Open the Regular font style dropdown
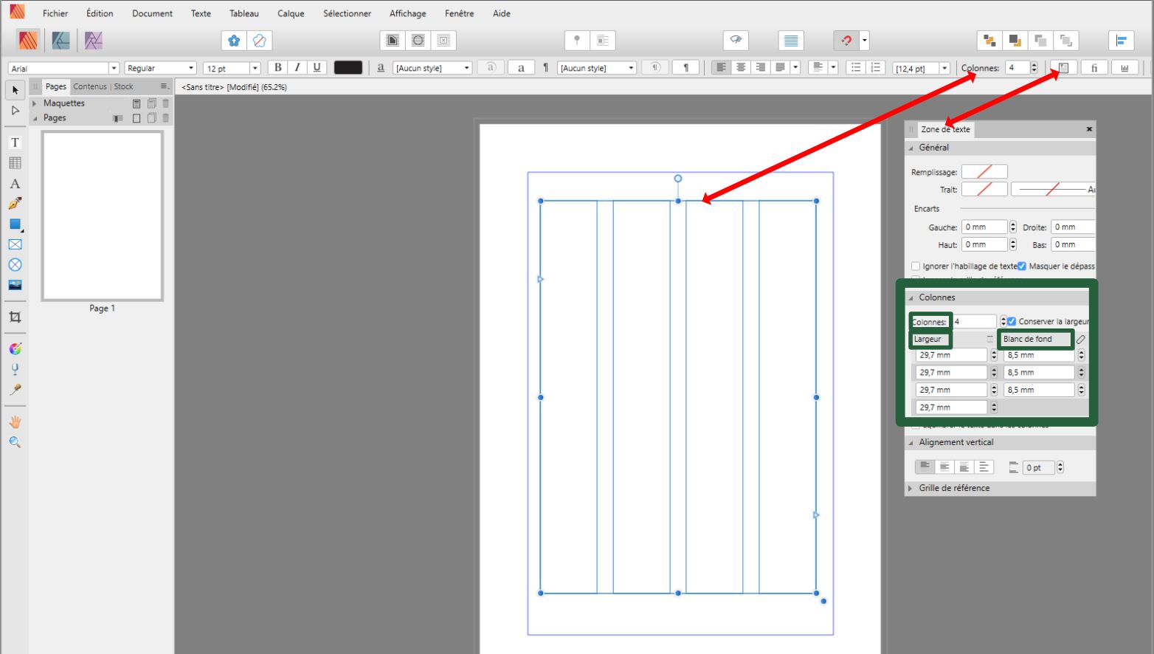 (191, 68)
